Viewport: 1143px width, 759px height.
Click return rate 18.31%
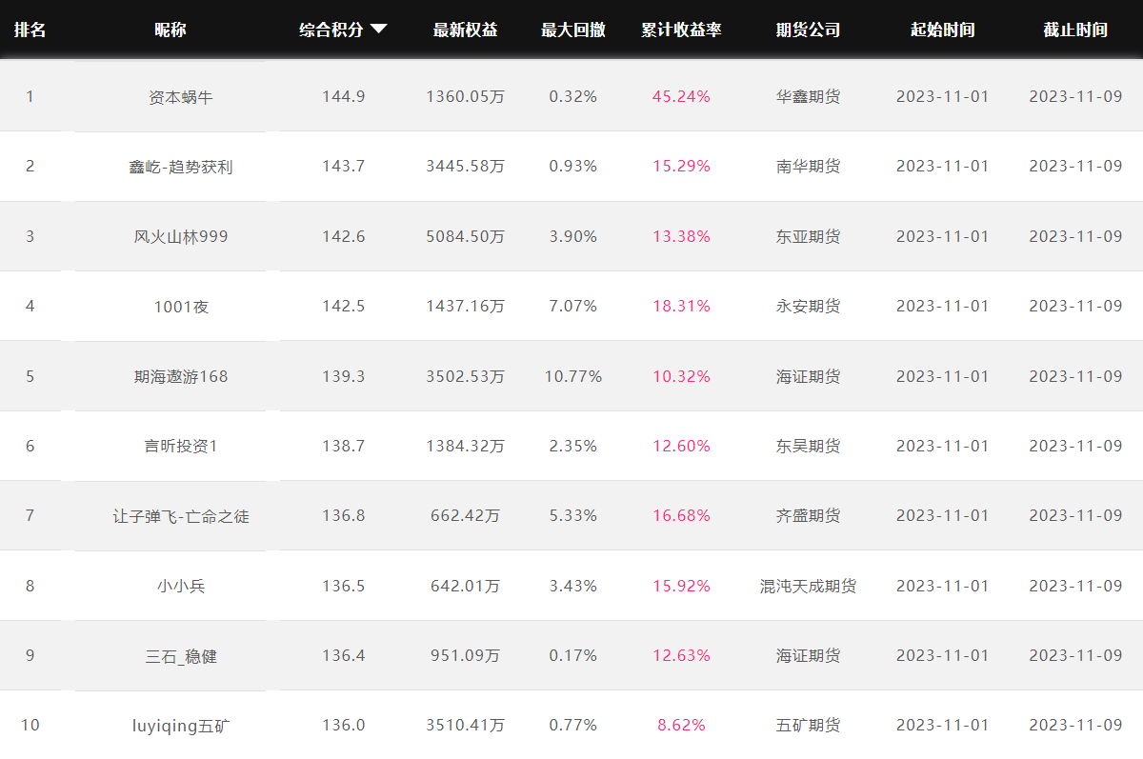(681, 306)
